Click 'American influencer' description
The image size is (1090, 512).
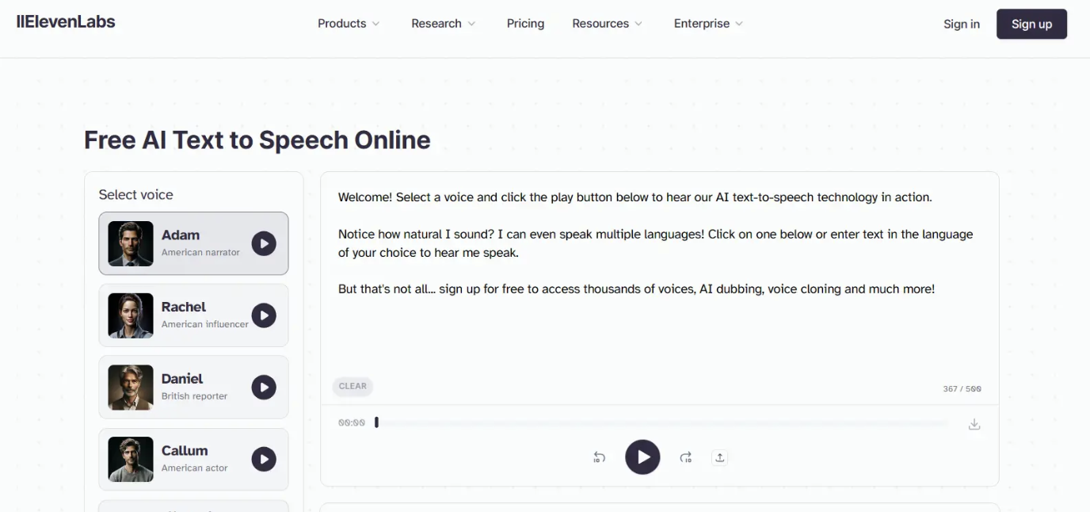pyautogui.click(x=205, y=324)
